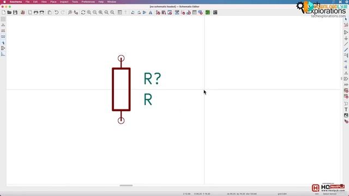Select the Add Image tool
The height and width of the screenshot is (196, 349).
pyautogui.click(x=346, y=115)
